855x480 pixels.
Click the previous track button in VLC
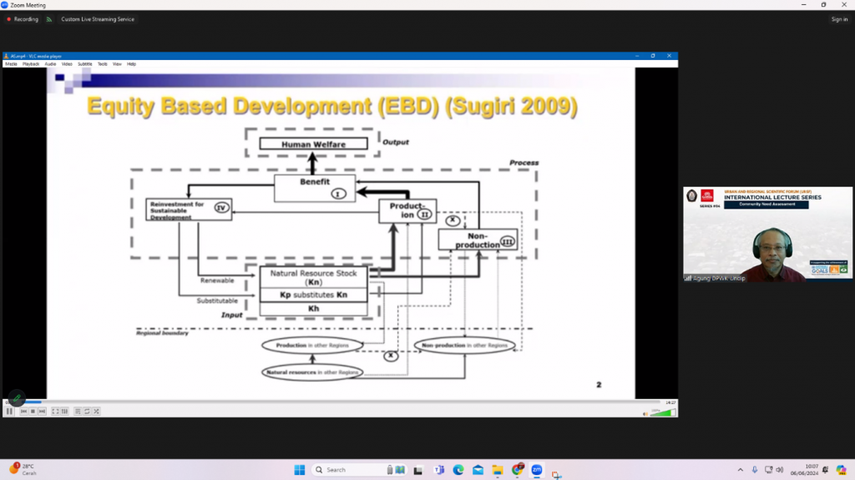coord(24,411)
